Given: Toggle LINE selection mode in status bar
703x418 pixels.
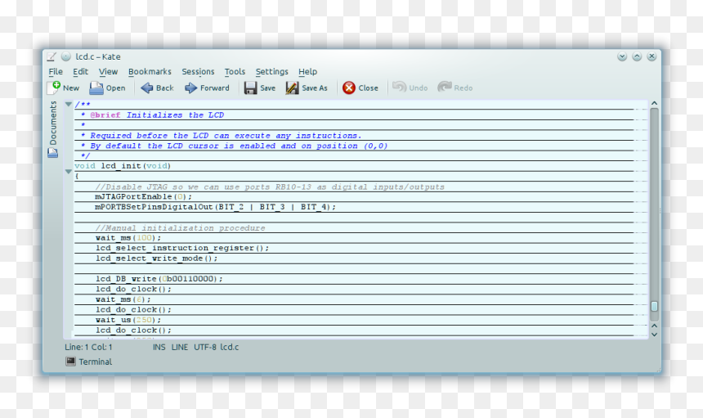Looking at the screenshot, I should (x=179, y=347).
